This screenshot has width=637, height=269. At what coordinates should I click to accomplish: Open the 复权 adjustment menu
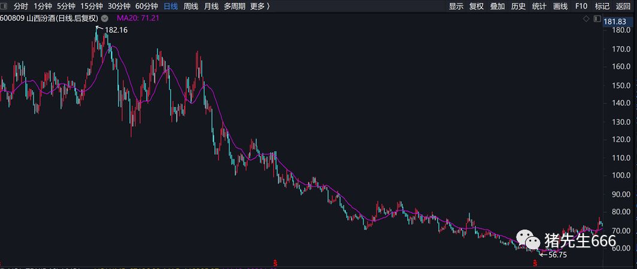477,6
